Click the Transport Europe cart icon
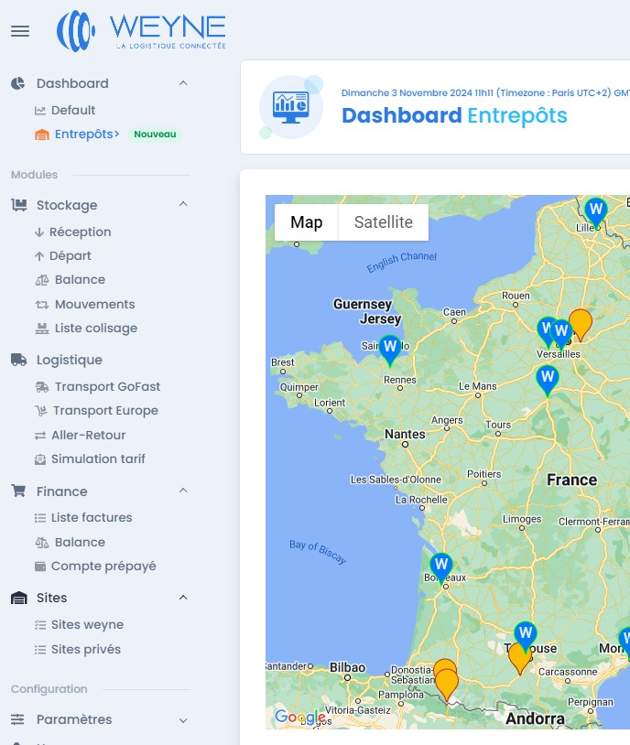 tap(41, 411)
